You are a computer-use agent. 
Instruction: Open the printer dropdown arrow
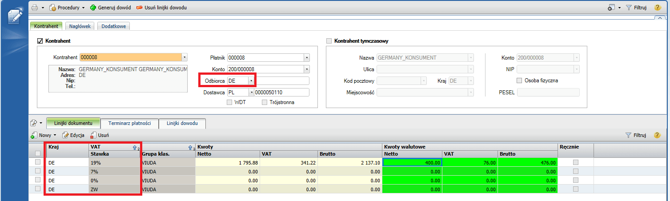pos(43,8)
